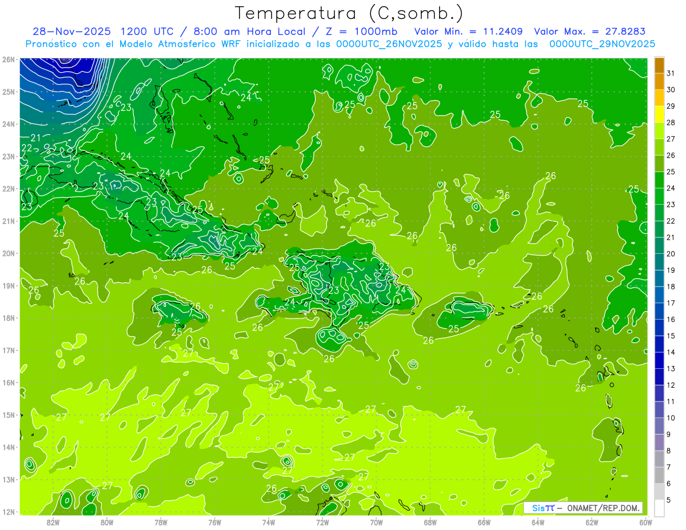Click the '60W' longitude axis label
The height and width of the screenshot is (530, 686).
(x=645, y=522)
